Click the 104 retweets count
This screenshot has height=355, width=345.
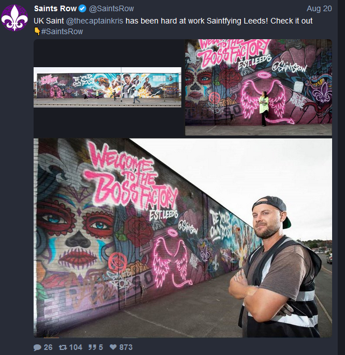click(x=76, y=347)
